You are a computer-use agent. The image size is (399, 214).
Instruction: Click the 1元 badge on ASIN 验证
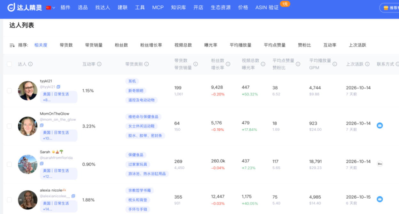click(x=285, y=4)
